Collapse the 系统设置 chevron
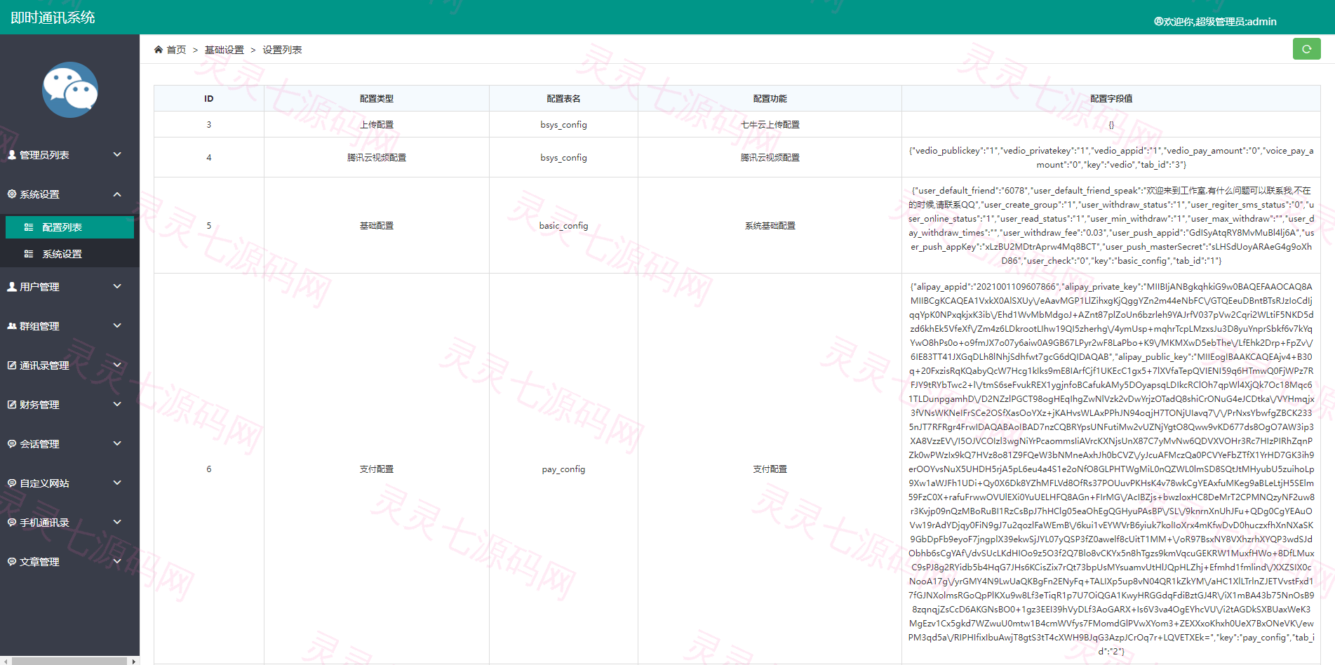 (x=117, y=194)
